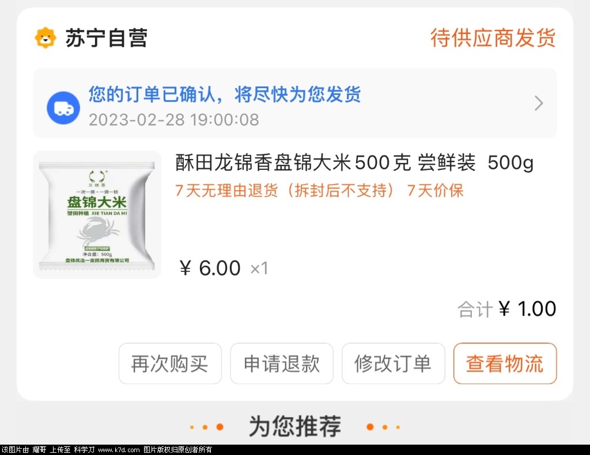The width and height of the screenshot is (590, 455).
Task: Click the 查看物流 button
Action: coord(505,363)
